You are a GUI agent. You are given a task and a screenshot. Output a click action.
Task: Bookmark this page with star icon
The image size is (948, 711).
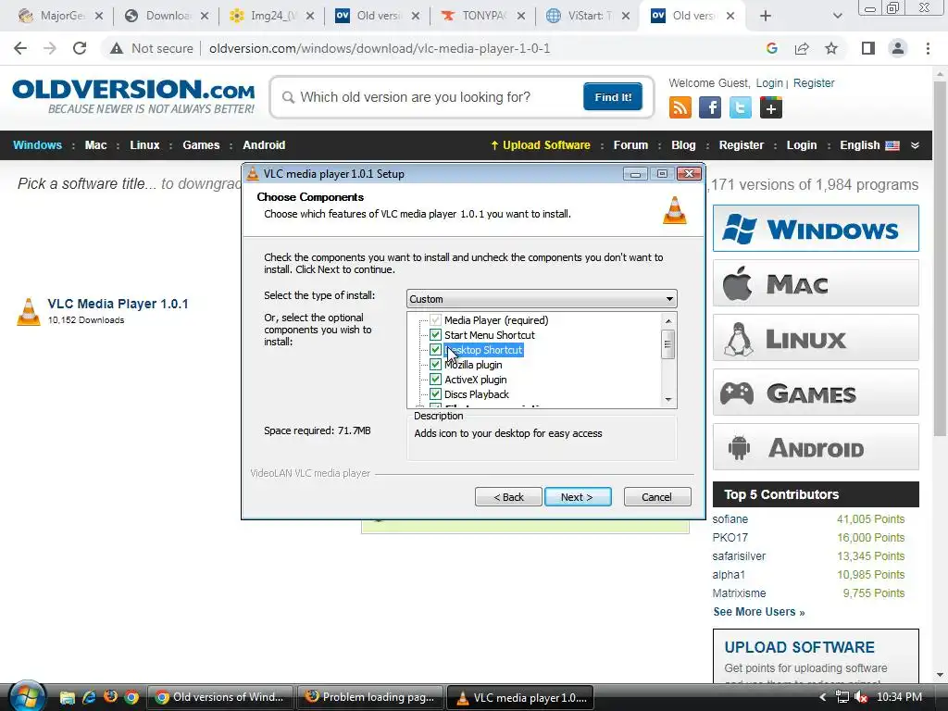pos(831,48)
